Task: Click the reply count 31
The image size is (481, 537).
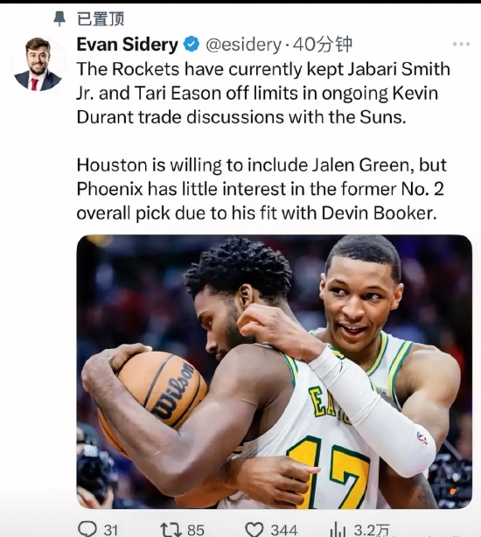Action: [x=110, y=529]
